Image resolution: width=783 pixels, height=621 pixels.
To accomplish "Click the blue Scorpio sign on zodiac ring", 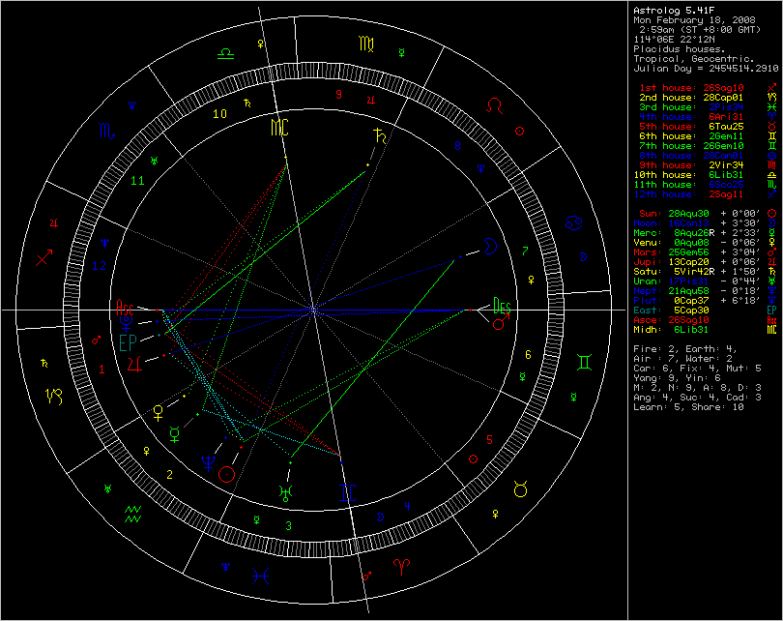I will (107, 132).
